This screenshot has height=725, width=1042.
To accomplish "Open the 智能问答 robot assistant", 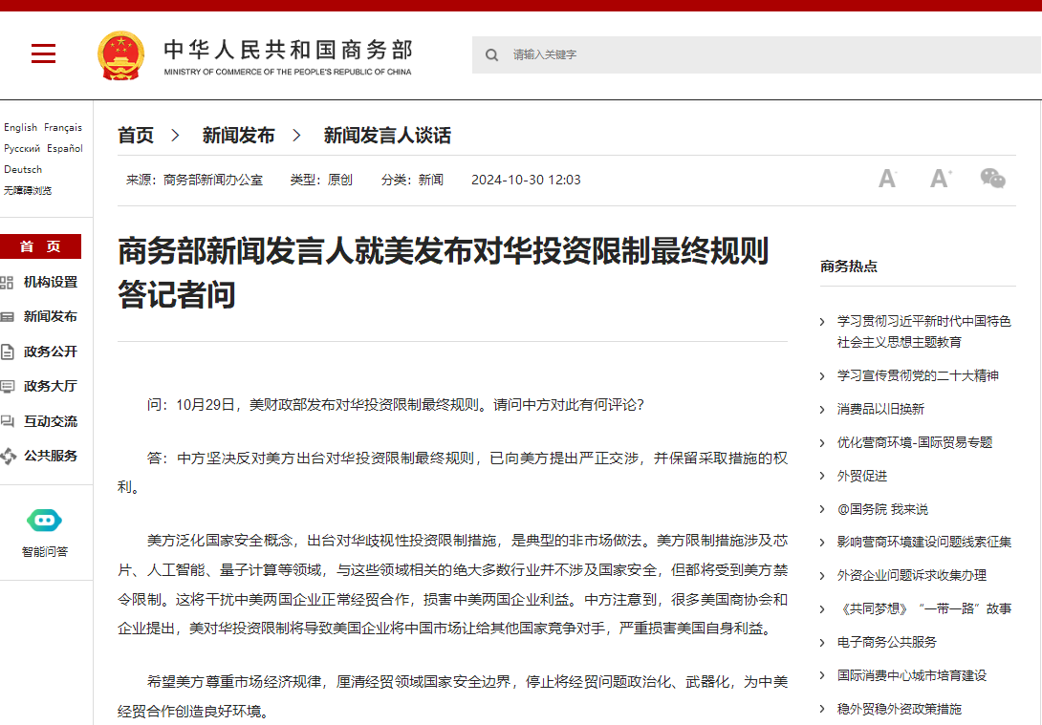I will point(45,521).
